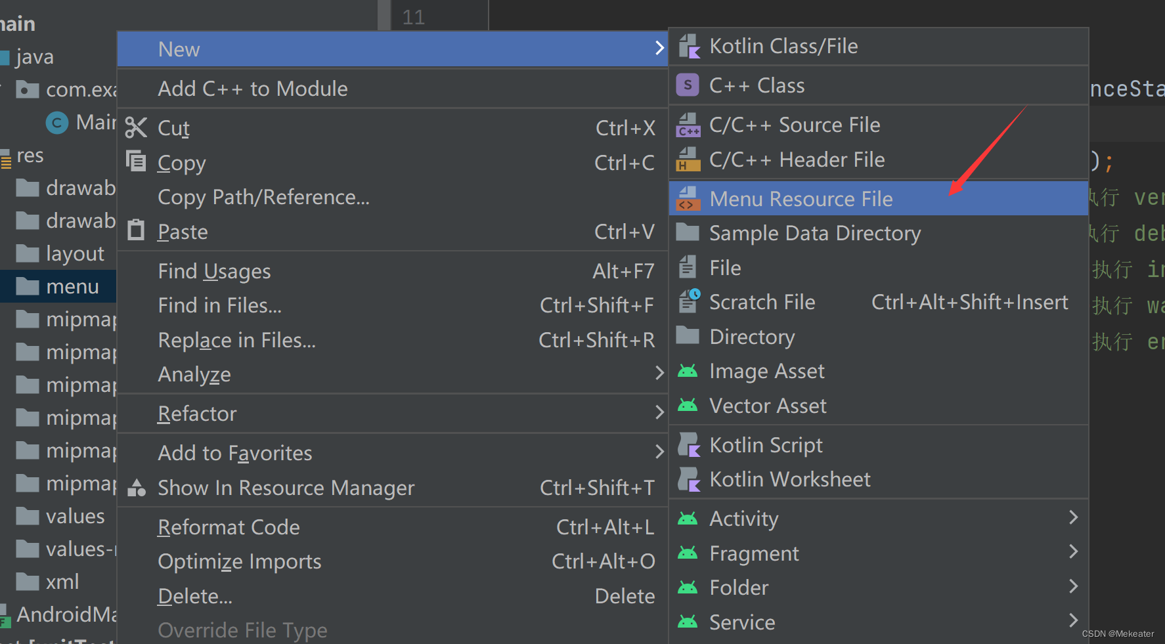Choose Add C++ to Module
Screen dimensions: 1165x644
click(x=393, y=89)
